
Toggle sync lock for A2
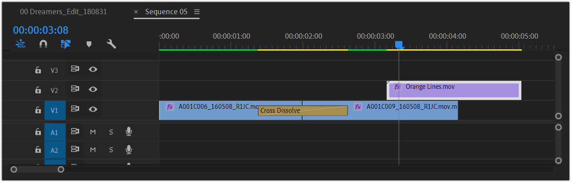click(x=75, y=150)
